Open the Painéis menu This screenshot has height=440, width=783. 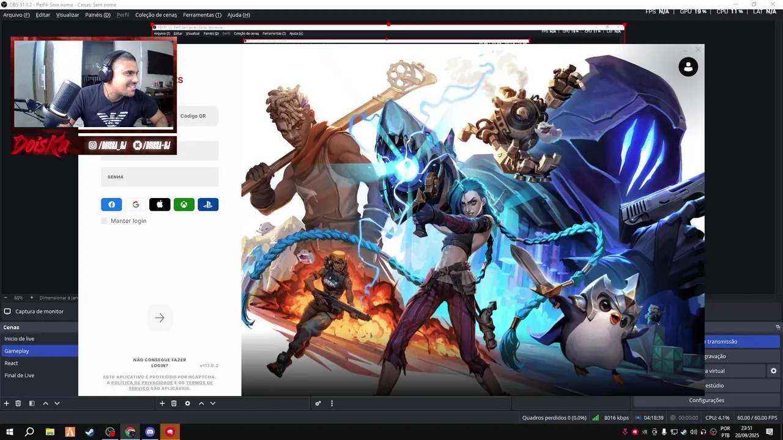pos(98,15)
